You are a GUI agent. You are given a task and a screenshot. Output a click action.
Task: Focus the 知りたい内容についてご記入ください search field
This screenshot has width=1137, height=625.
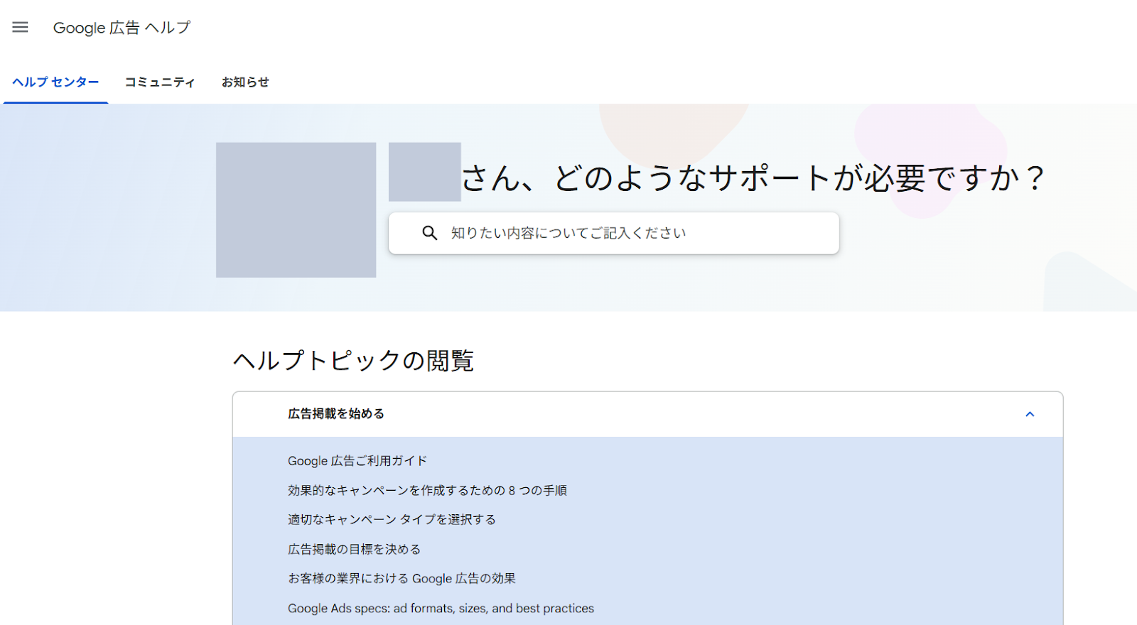[x=613, y=233]
